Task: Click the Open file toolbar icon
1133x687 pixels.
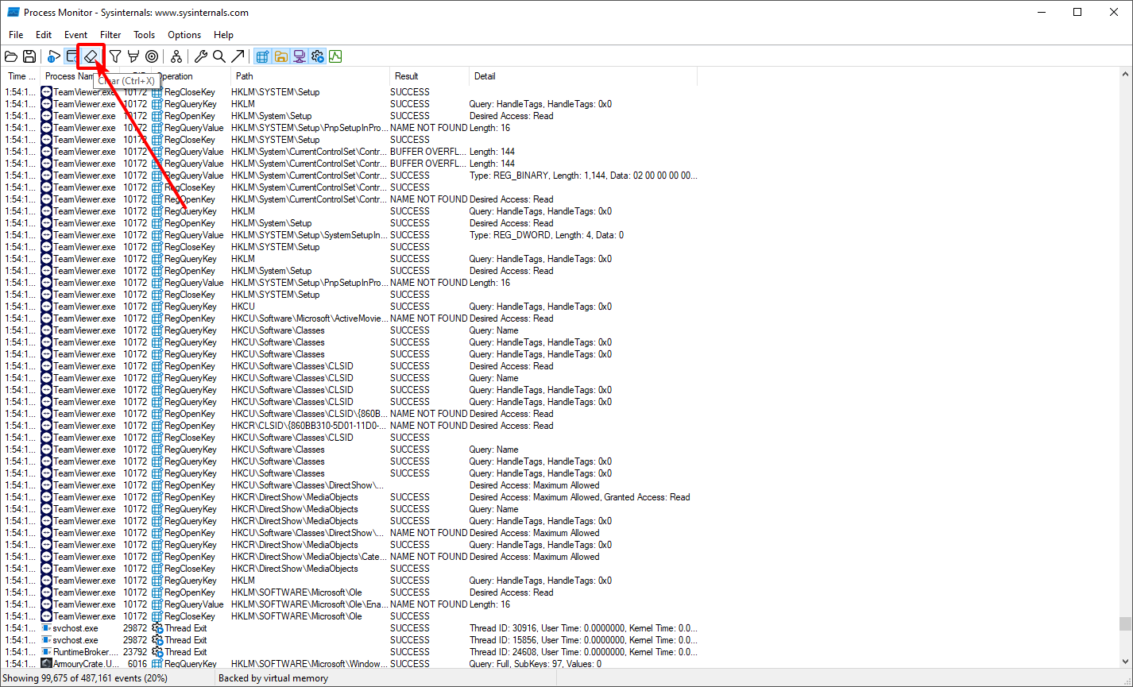Action: pyautogui.click(x=11, y=56)
